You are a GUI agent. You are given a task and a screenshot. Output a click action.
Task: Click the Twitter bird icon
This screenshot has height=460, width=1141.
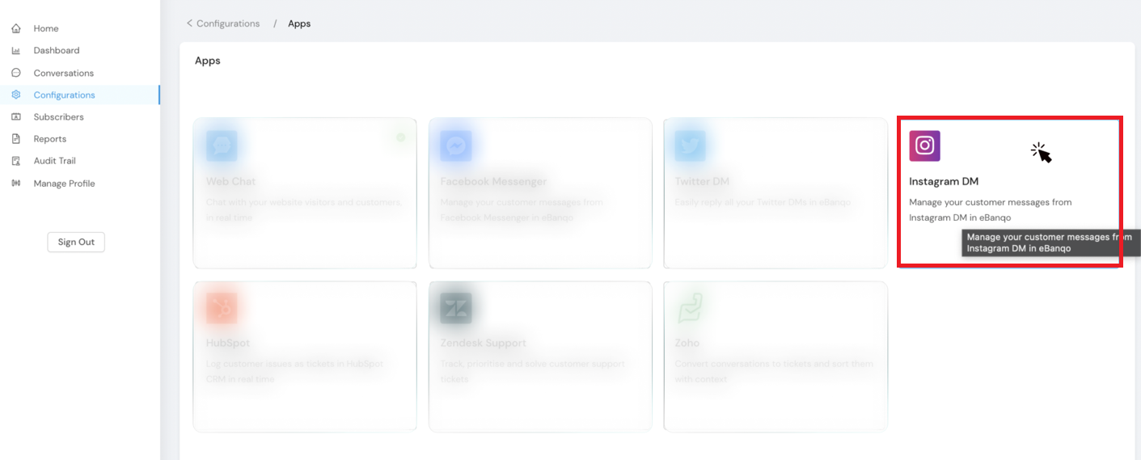(x=691, y=146)
